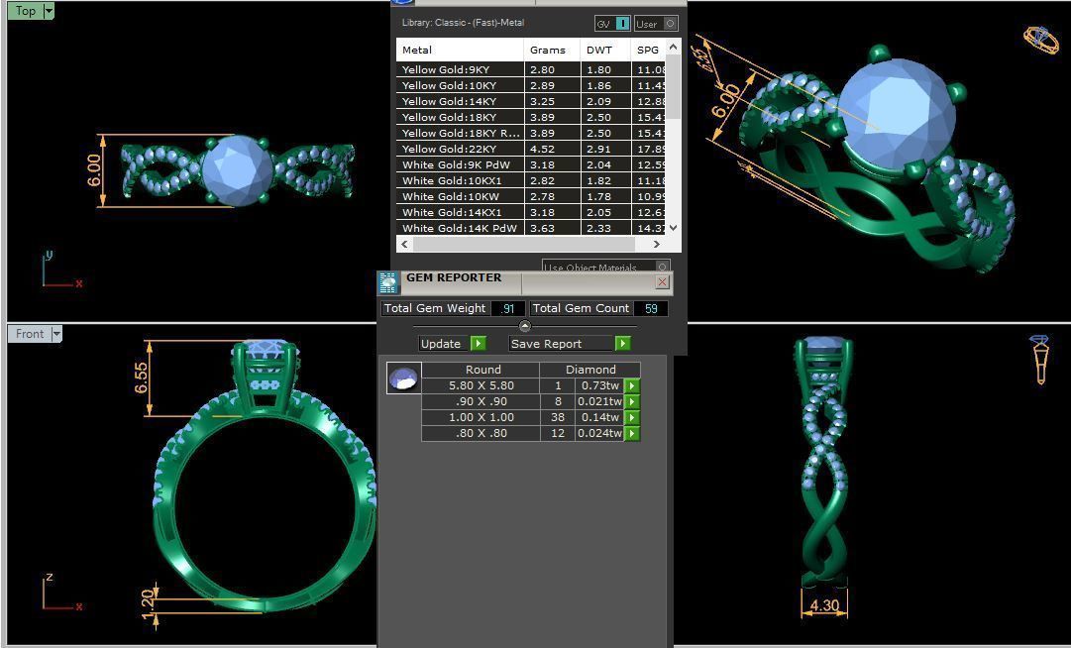Select Yellow Gold:18KY row
This screenshot has width=1071, height=648.
tap(531, 117)
